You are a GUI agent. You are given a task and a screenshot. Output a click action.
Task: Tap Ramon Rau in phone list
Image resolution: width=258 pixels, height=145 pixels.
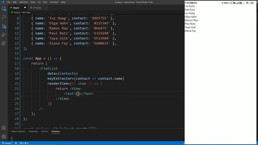coord(191,20)
